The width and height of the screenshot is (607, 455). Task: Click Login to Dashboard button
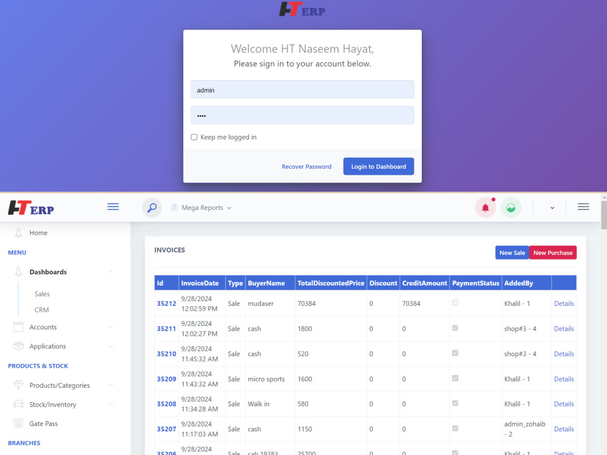coord(379,166)
